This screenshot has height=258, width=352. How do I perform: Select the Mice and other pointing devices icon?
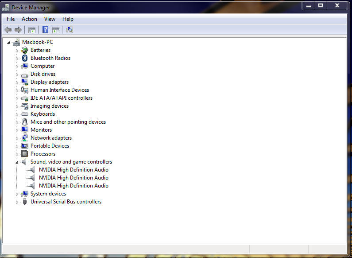(x=25, y=122)
